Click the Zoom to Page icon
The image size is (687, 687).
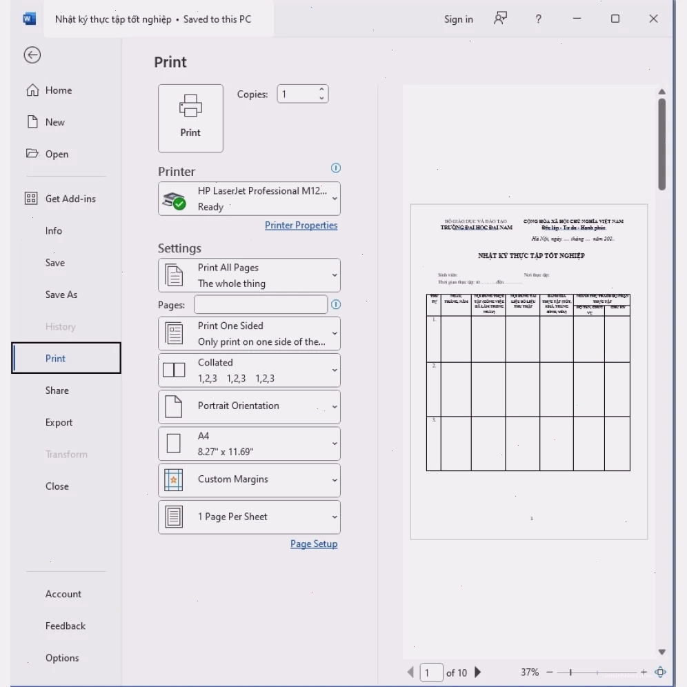(661, 672)
